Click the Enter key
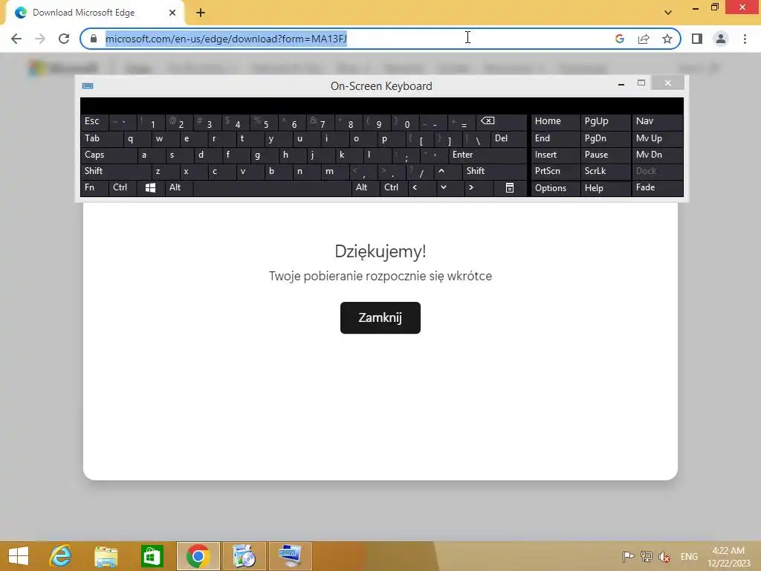Viewport: 761px width, 571px height. coord(488,155)
